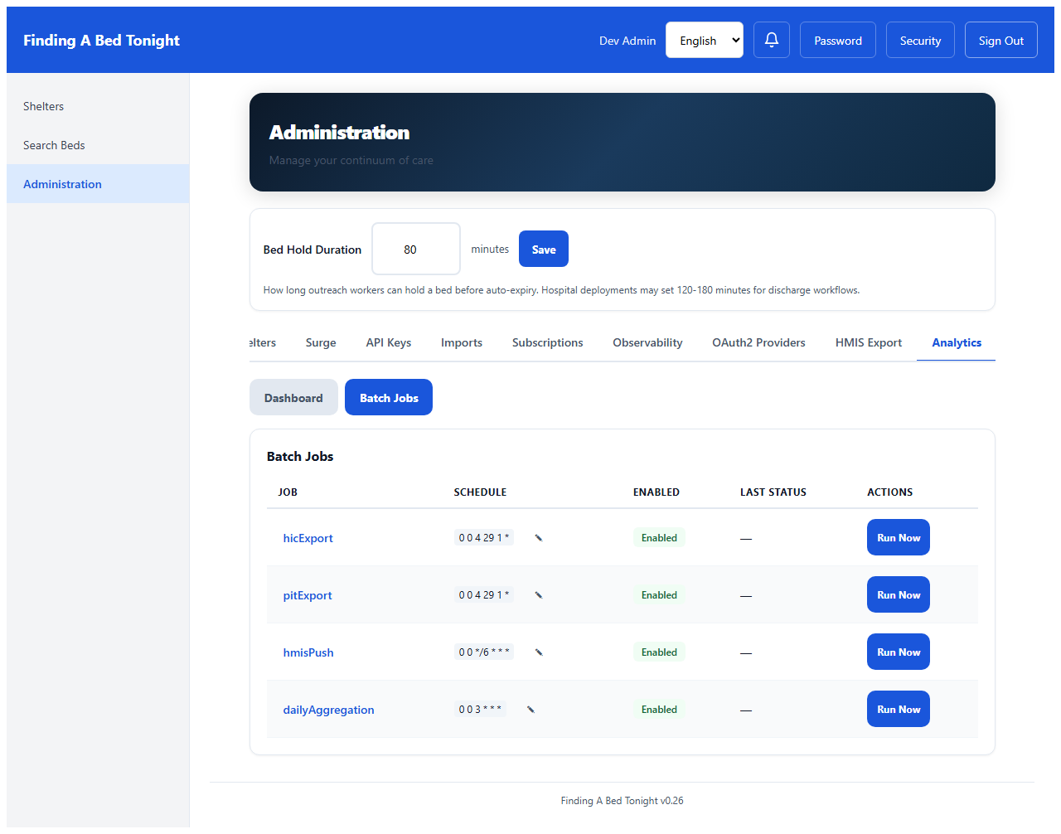Run Now for the pitExport job
1061x834 pixels.
(898, 594)
